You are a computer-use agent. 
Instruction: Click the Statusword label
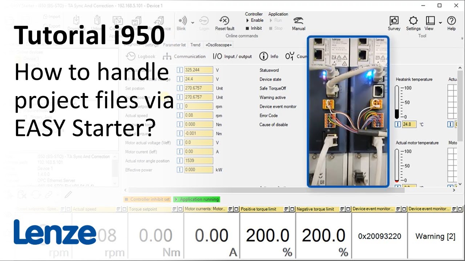tap(269, 70)
